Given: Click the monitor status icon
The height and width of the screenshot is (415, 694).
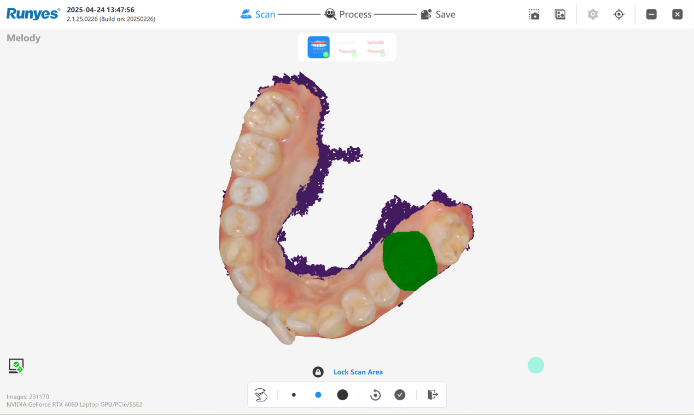Looking at the screenshot, I should pyautogui.click(x=16, y=366).
